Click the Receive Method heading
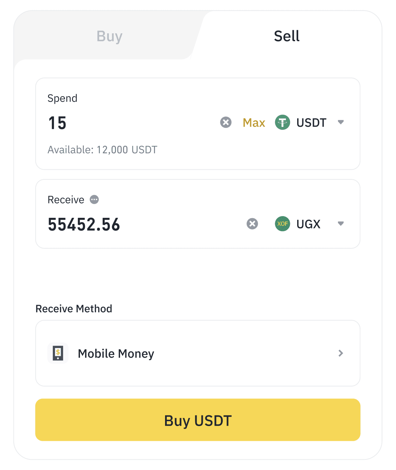 pyautogui.click(x=74, y=309)
